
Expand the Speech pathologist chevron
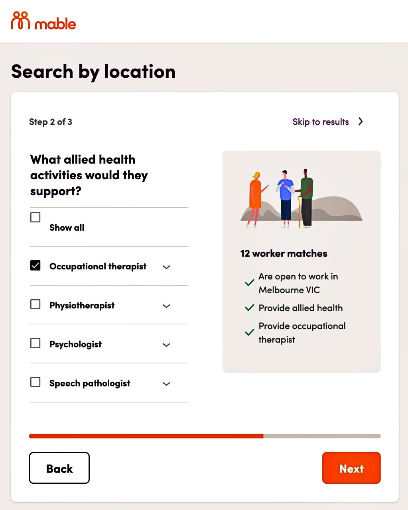click(167, 384)
